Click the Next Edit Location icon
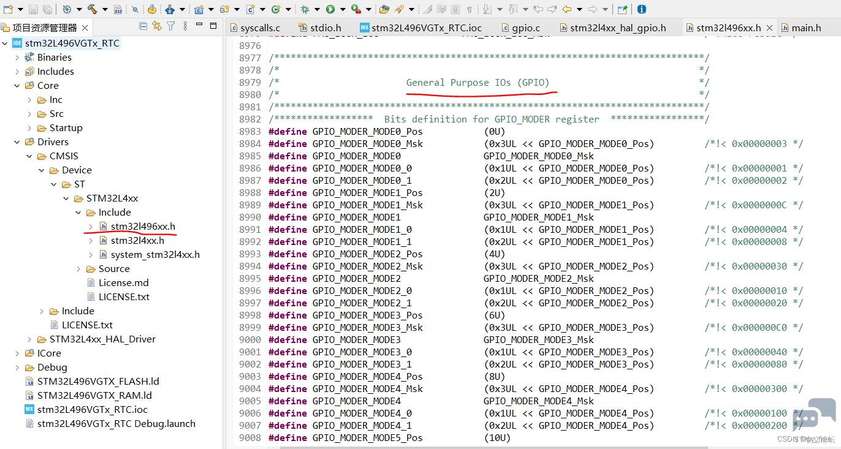This screenshot has width=841, height=449. pos(552,9)
